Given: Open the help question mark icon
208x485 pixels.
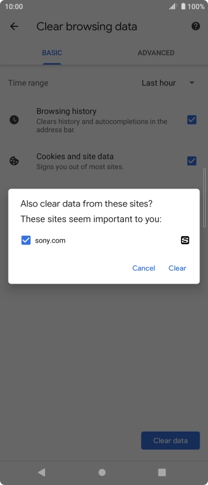Looking at the screenshot, I should click(x=196, y=26).
